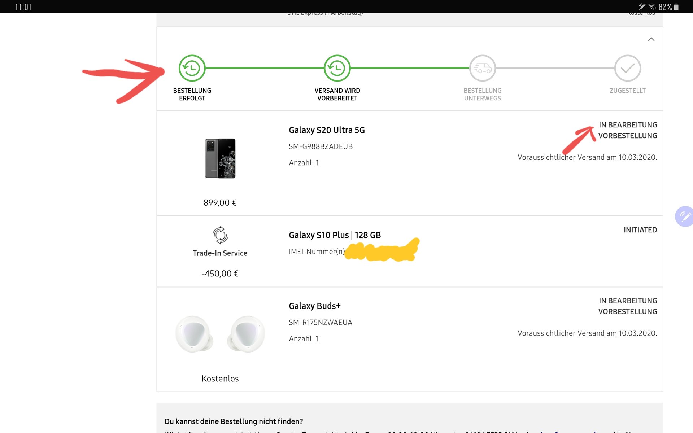Click the Zugestellt checkmark icon
Image resolution: width=693 pixels, height=433 pixels.
click(x=628, y=68)
